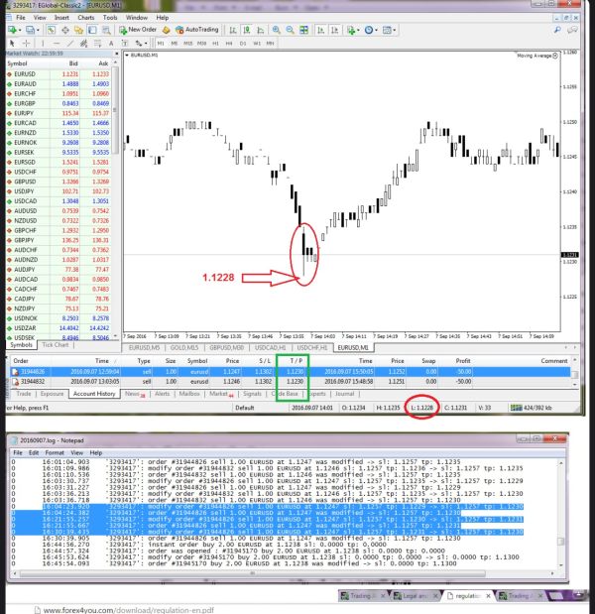Expand the new chart dropdown arrow
595x614 pixels.
(x=21, y=30)
